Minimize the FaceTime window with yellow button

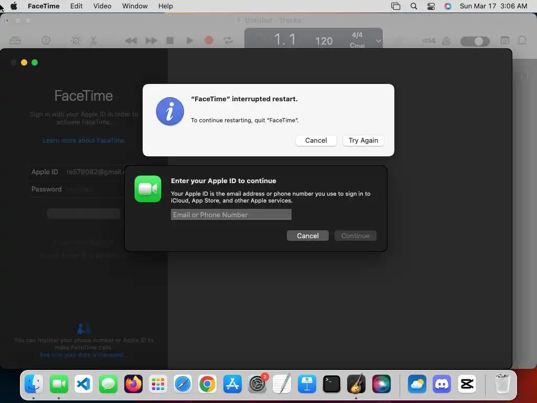(x=24, y=62)
